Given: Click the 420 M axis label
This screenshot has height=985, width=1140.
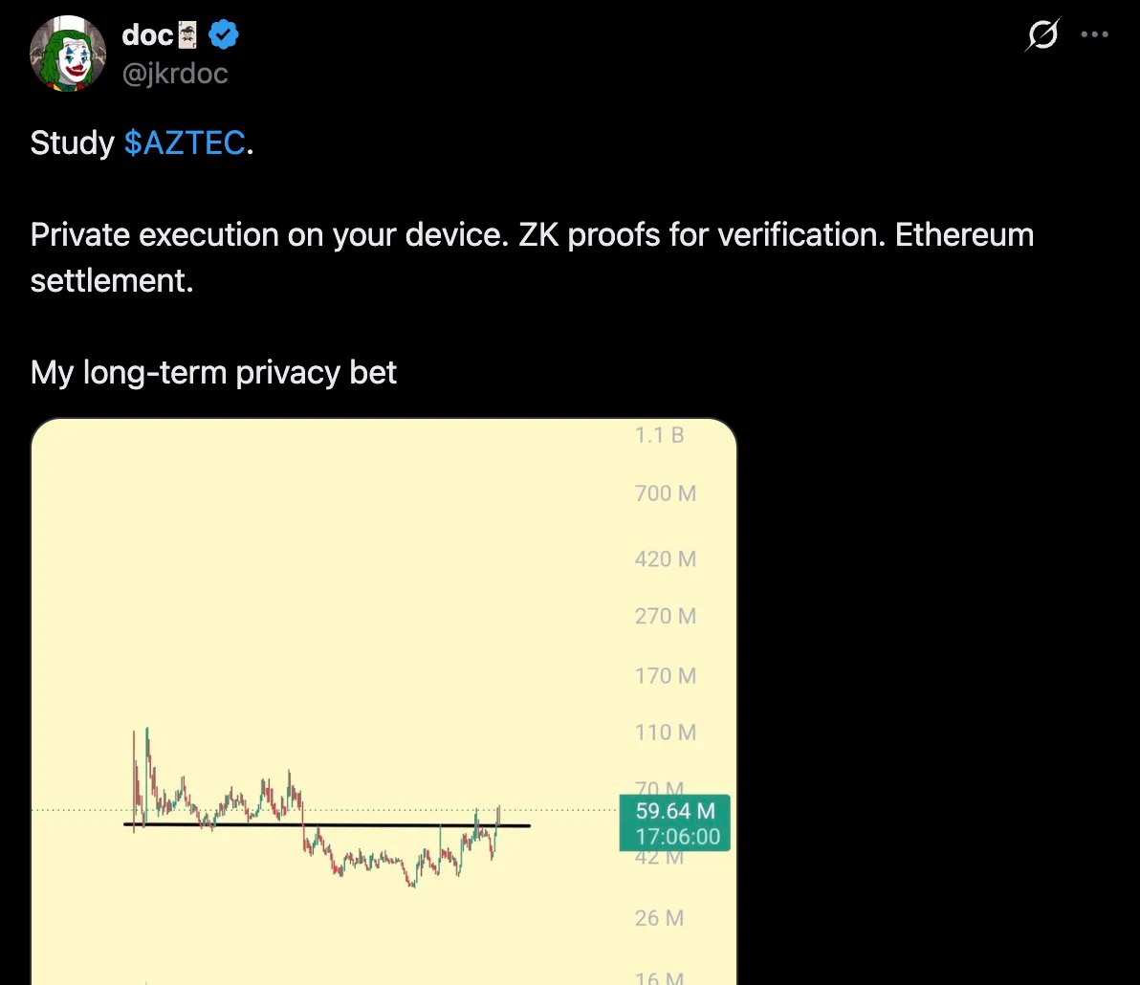Looking at the screenshot, I should coord(666,558).
